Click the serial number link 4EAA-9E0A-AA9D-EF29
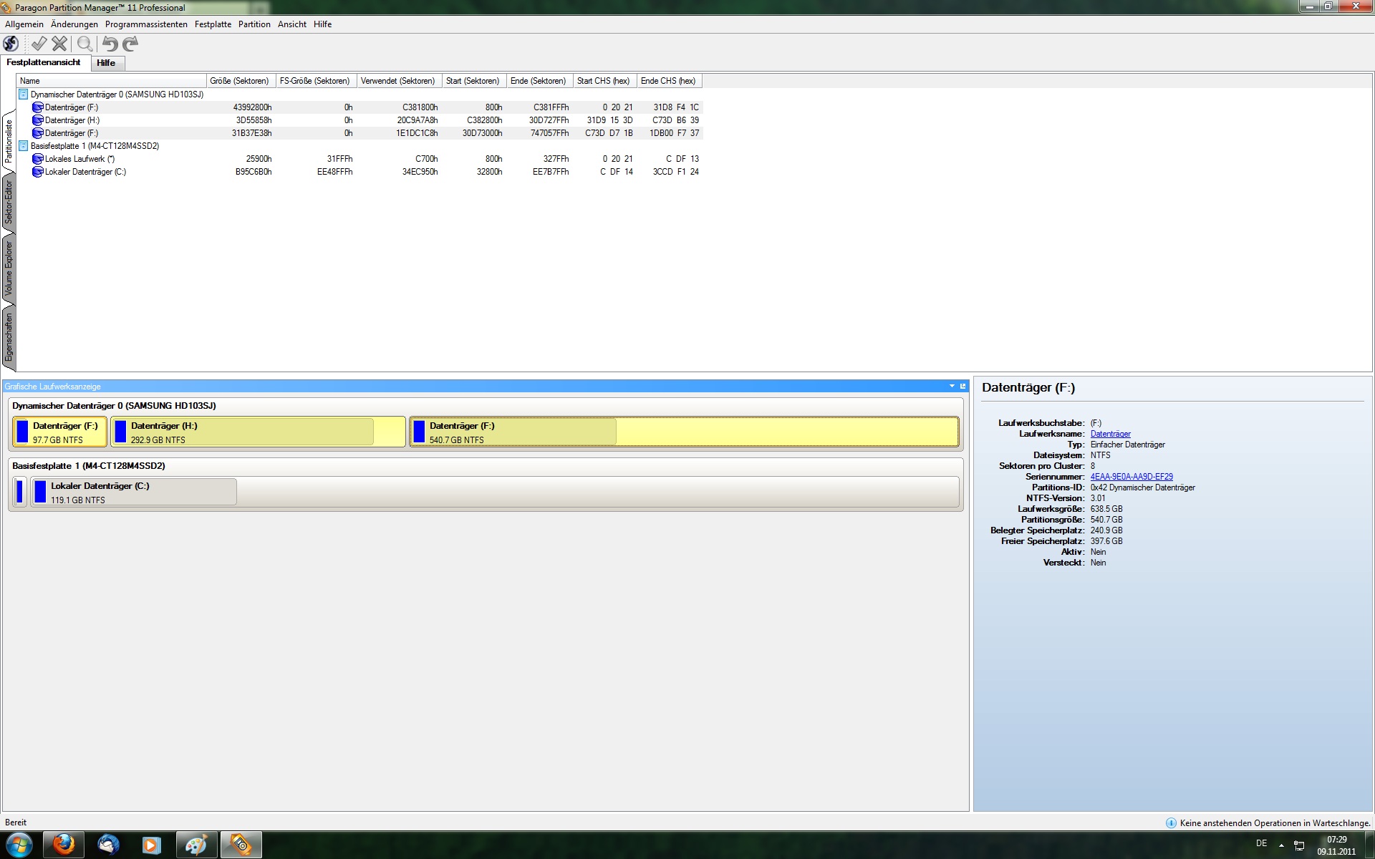 point(1132,477)
